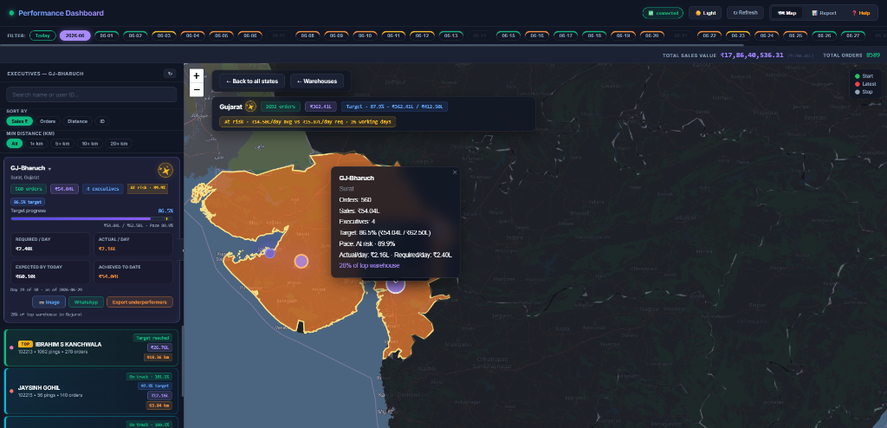Click the star badge next to Gujarat
The height and width of the screenshot is (428, 887).
250,107
